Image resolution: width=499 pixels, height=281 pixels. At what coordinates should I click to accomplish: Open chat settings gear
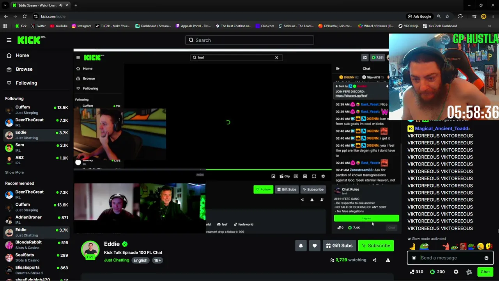tap(456, 272)
